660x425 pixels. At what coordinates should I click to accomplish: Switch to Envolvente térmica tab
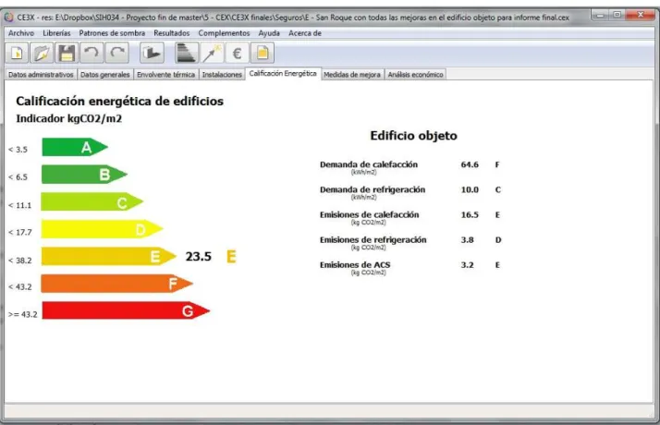click(165, 75)
